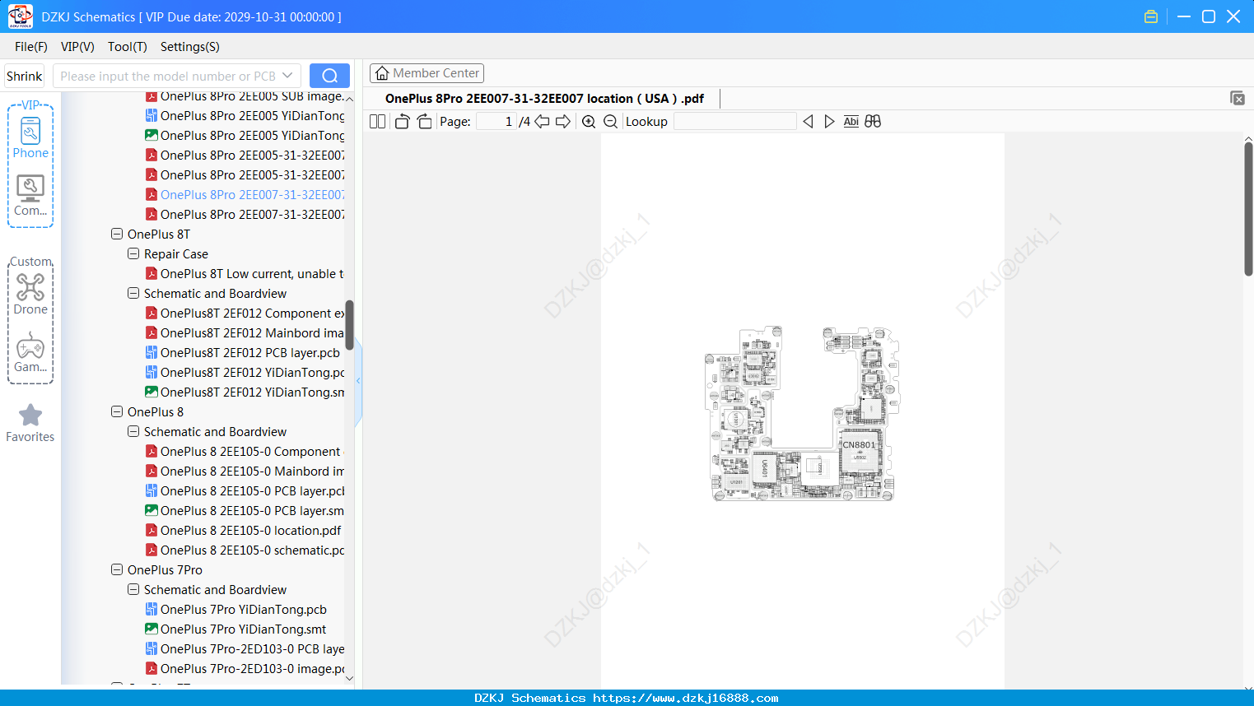Zoom in on the PDF page
The image size is (1254, 706).
coord(589,122)
